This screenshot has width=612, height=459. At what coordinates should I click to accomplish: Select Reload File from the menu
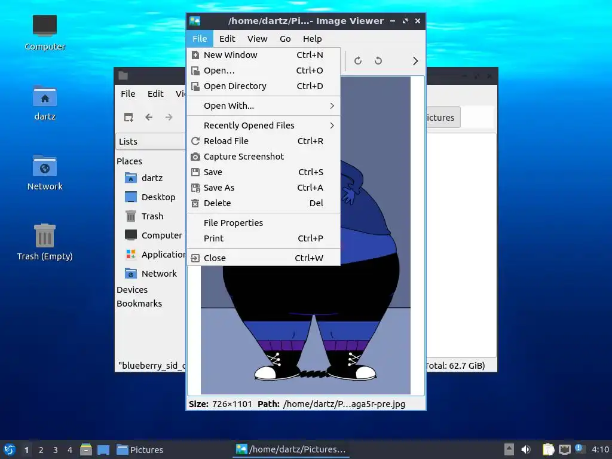coord(264,141)
